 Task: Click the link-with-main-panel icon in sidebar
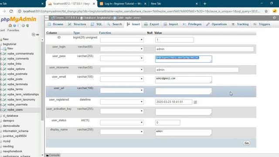point(37,34)
